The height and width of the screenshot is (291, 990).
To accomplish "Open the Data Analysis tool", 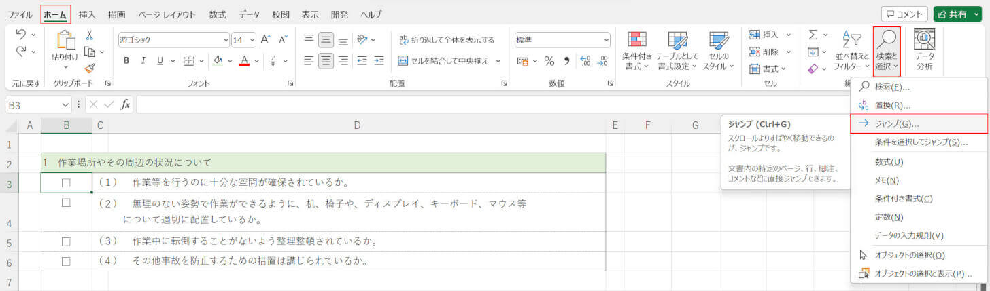I will point(924,51).
